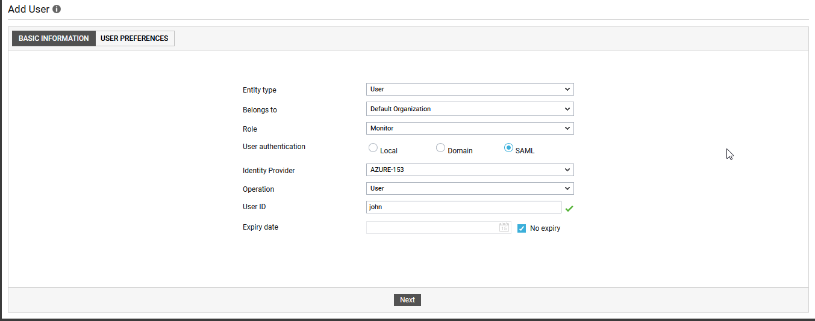Click the 'User authentication' field label

tap(273, 147)
